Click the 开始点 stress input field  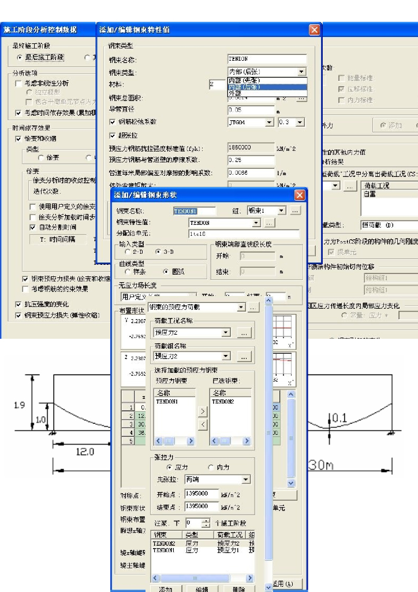point(201,494)
